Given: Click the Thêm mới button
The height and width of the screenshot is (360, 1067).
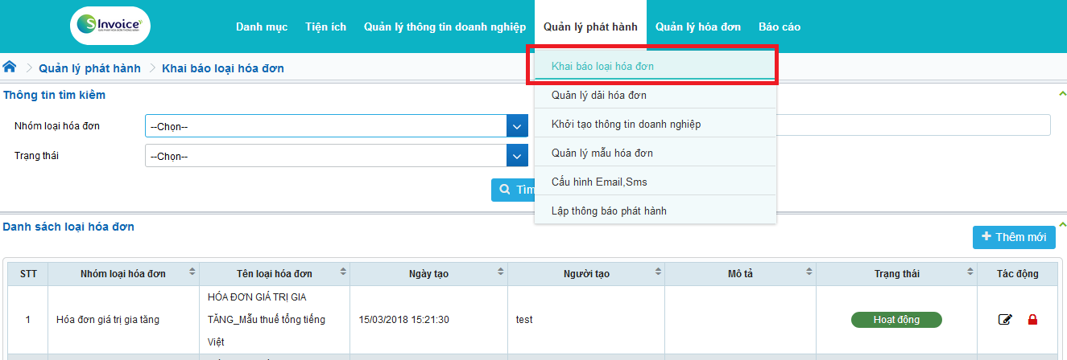Looking at the screenshot, I should [1013, 237].
